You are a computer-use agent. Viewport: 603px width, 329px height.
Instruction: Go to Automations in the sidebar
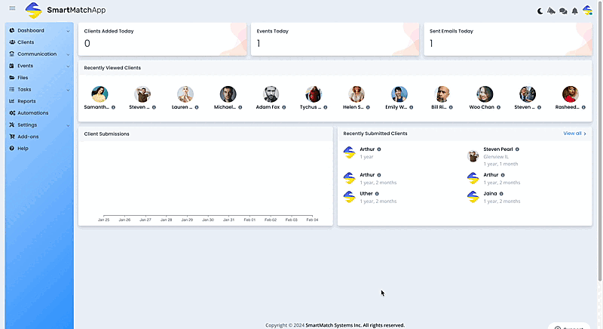[x=32, y=113]
